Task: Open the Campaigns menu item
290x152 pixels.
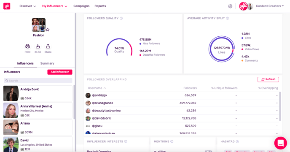Action: tap(81, 6)
